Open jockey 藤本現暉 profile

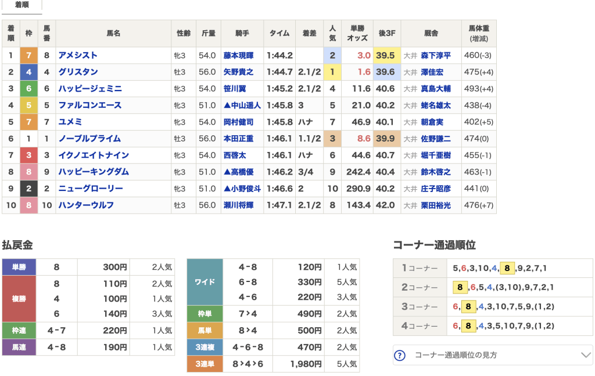(x=238, y=55)
